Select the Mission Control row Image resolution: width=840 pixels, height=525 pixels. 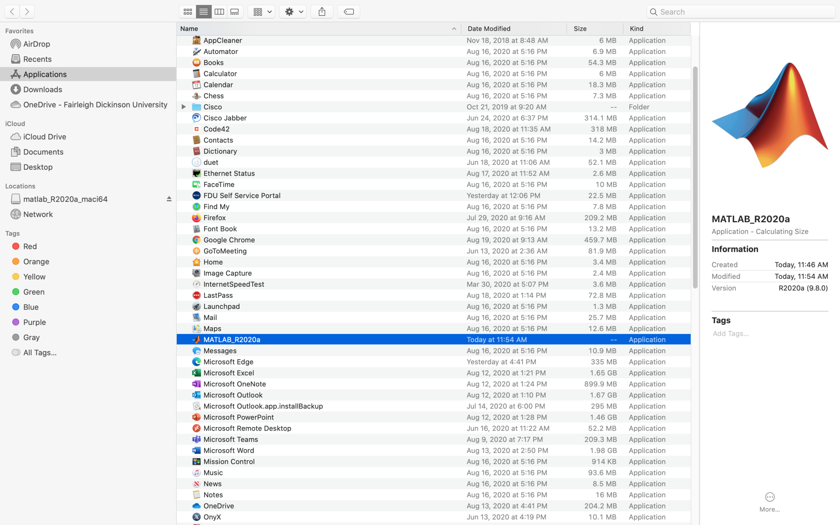[x=434, y=461]
